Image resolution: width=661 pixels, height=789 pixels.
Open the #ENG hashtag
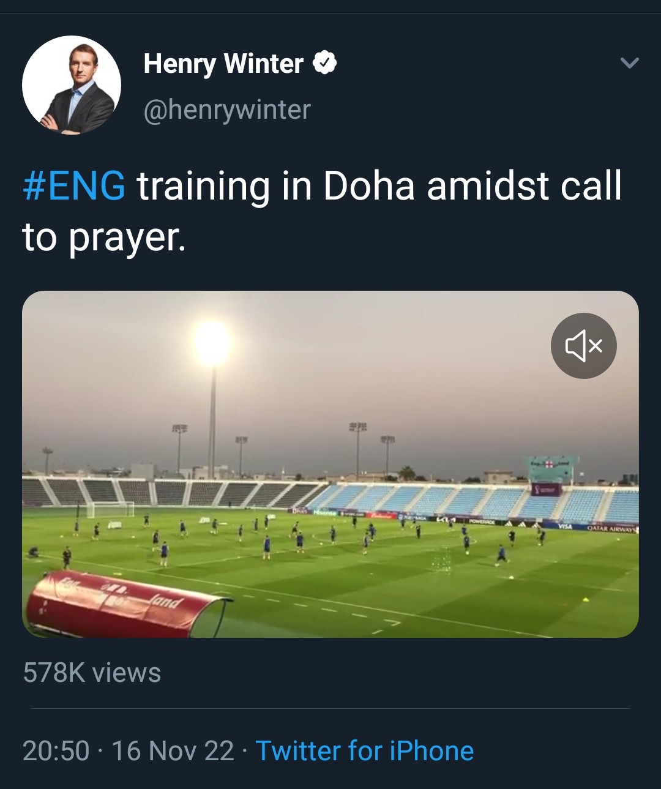click(74, 186)
